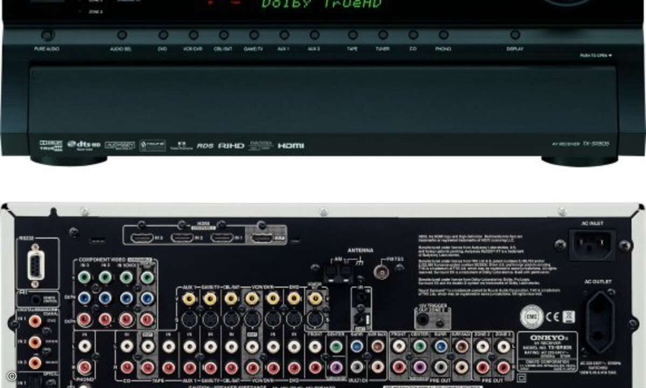Viewport: 646px width, 388px height.
Task: Select the AUX 2 input button
Action: [x=314, y=35]
